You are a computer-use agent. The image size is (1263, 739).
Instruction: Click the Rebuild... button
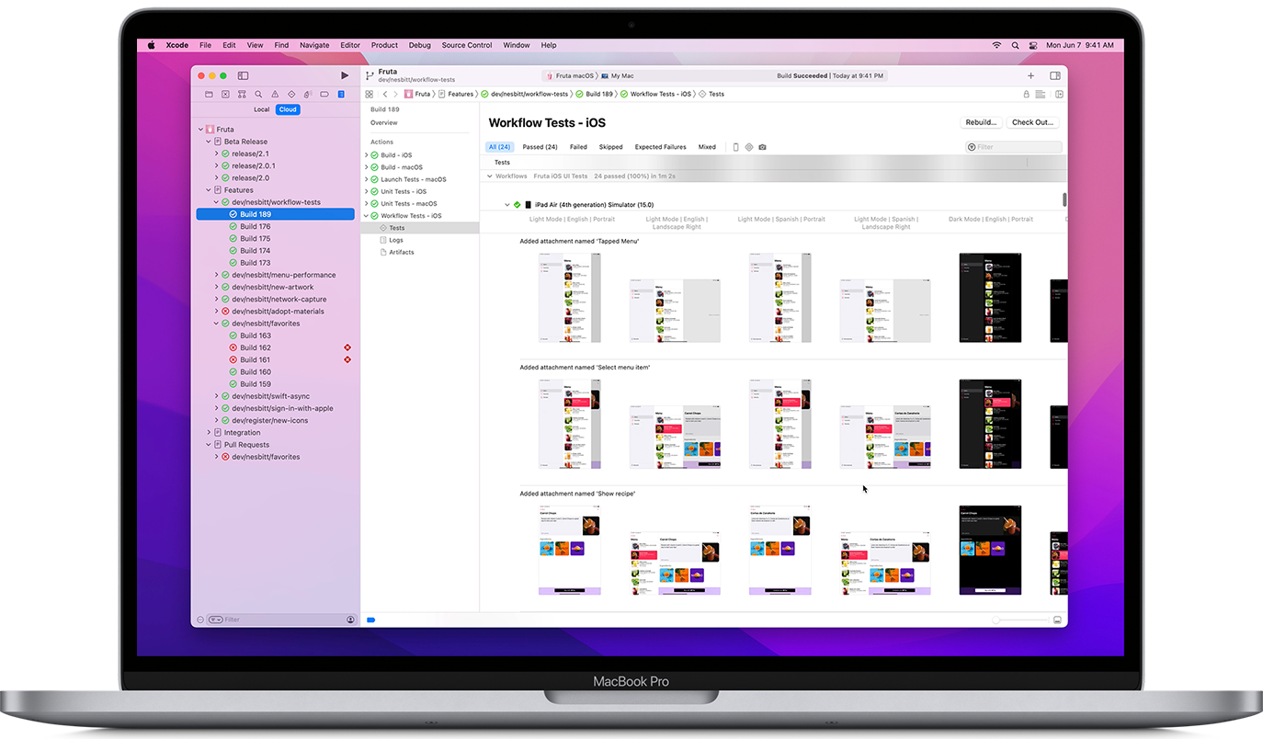tap(981, 122)
